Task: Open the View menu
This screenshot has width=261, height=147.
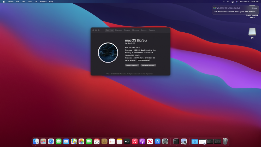Action: (30, 2)
